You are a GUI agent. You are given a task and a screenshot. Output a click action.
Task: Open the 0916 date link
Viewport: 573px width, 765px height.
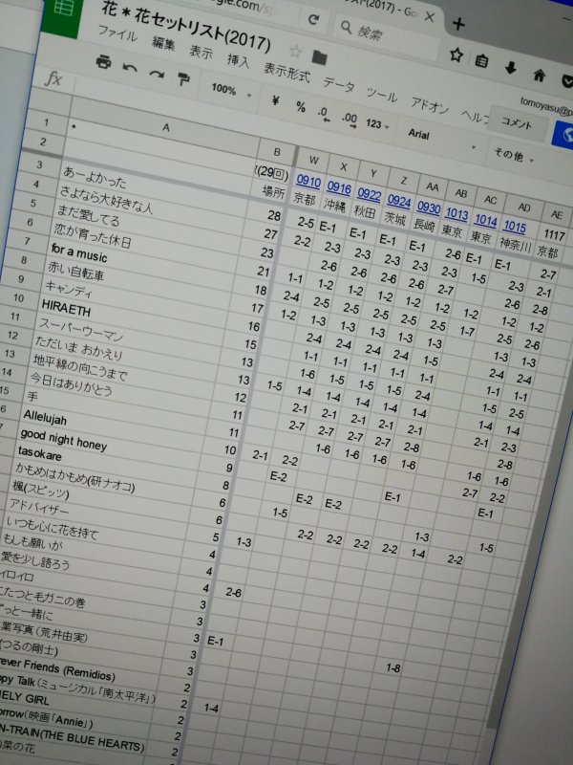click(339, 187)
